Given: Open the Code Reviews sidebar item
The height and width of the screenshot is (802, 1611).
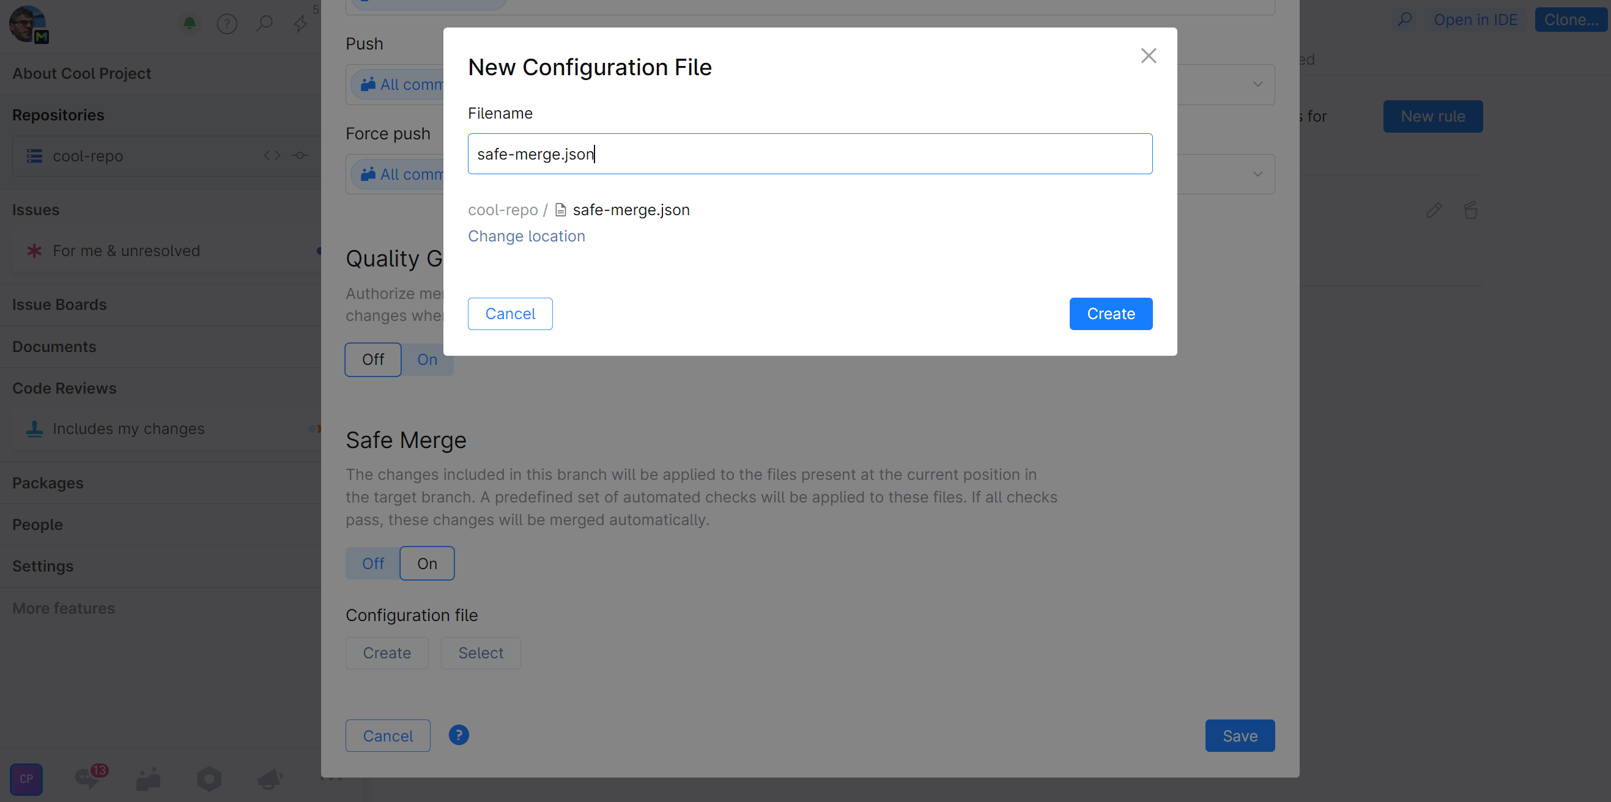Looking at the screenshot, I should click(64, 388).
